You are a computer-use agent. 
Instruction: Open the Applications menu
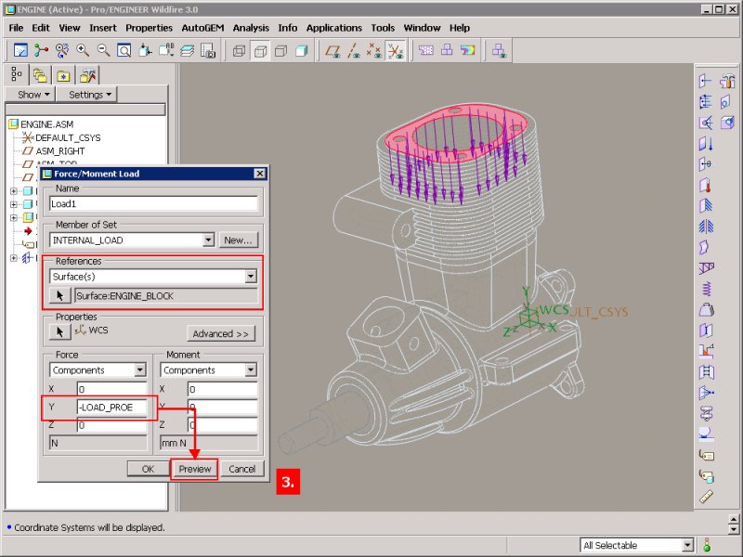(334, 28)
